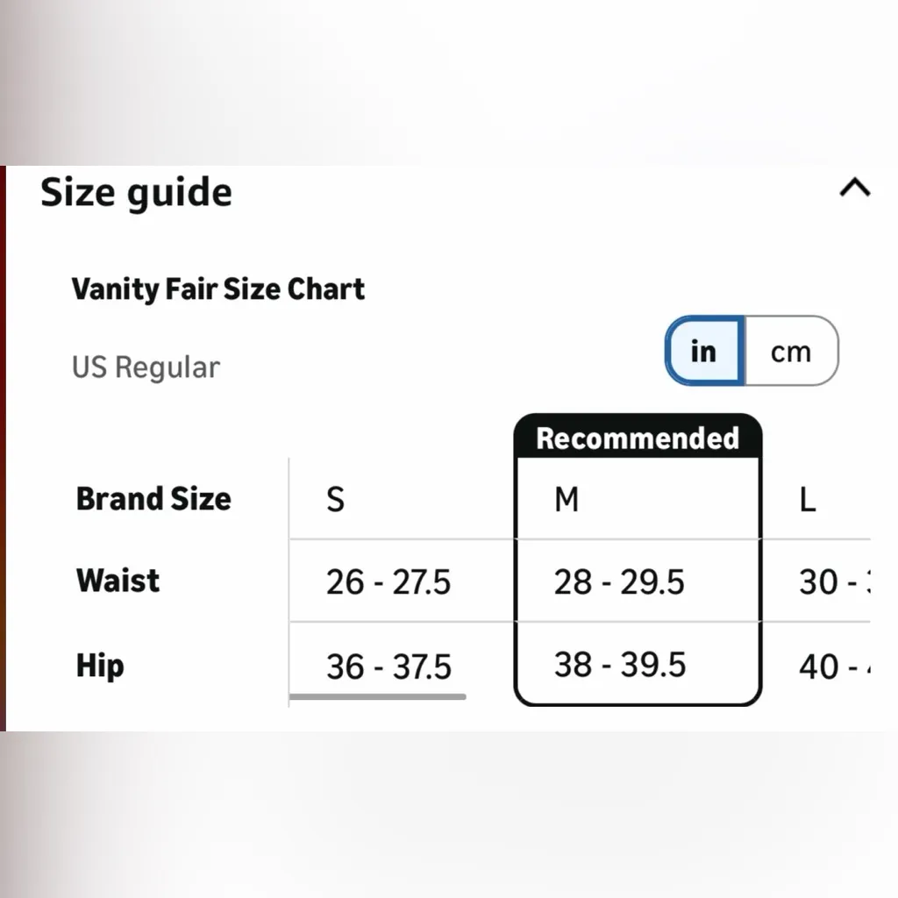Image resolution: width=898 pixels, height=898 pixels.
Task: Choose size M under Brand Size
Action: 567,499
